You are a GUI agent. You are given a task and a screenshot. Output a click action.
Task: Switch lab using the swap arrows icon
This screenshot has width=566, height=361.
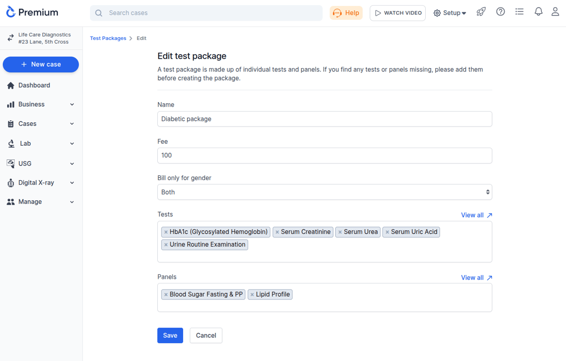tap(10, 38)
